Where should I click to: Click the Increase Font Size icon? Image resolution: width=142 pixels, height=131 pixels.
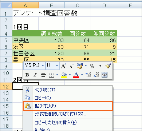(63, 66)
